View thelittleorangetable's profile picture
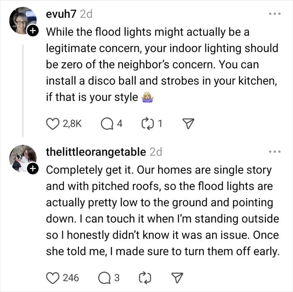Screen dimensions: 293x292 [x=23, y=159]
